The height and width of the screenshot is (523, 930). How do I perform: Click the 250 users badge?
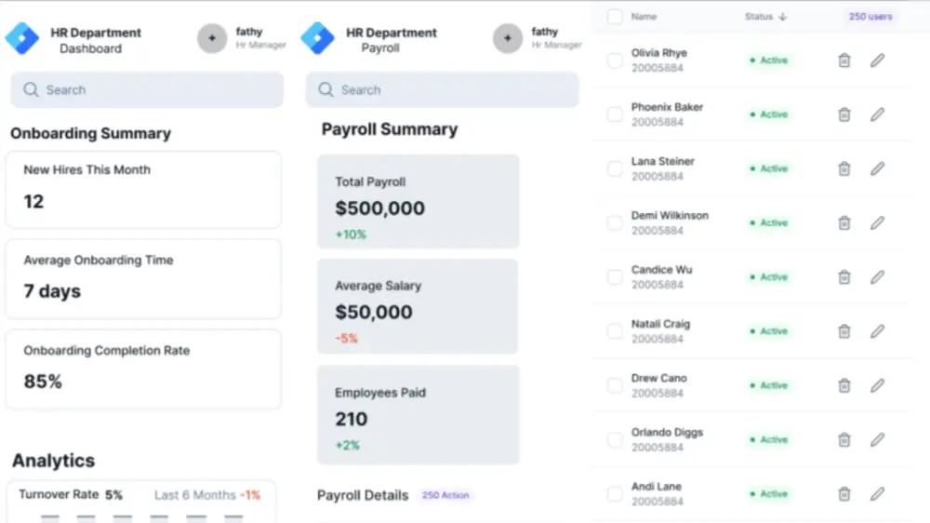click(870, 17)
